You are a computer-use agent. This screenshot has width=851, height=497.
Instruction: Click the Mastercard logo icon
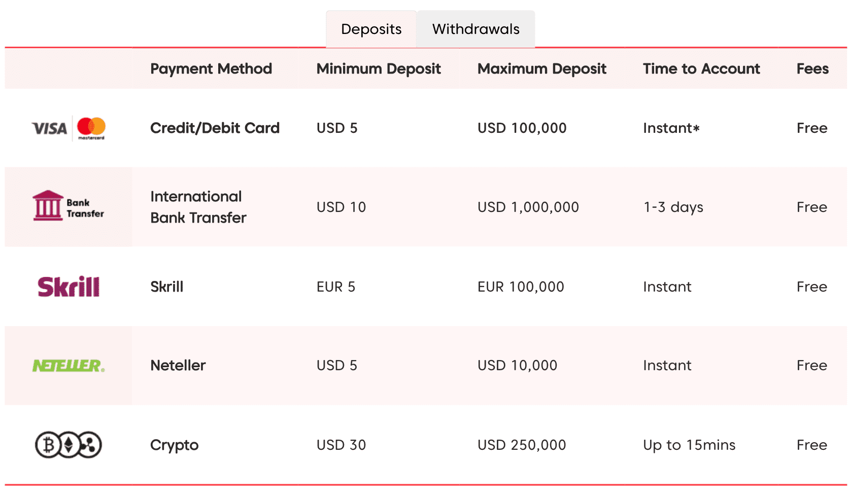tap(91, 128)
